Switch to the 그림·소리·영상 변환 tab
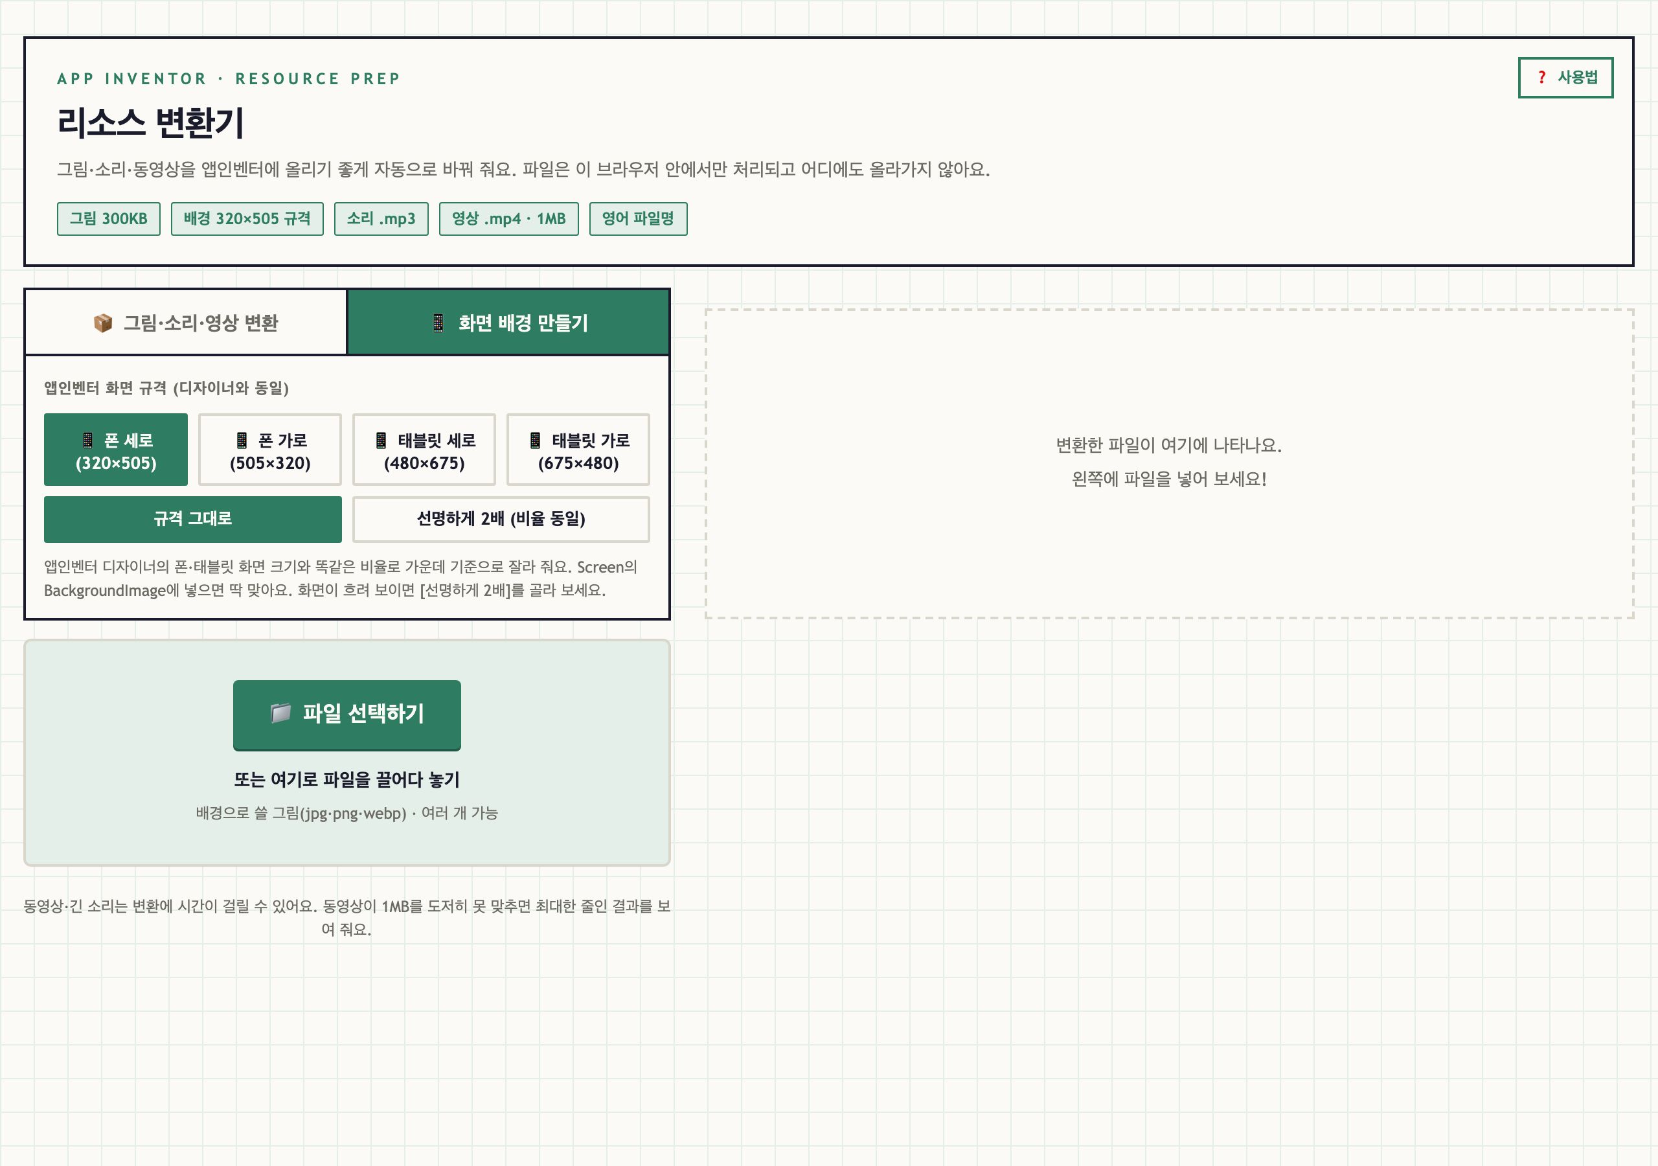 click(187, 323)
